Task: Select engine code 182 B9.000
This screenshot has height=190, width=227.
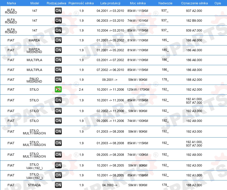Action: [x=194, y=21]
